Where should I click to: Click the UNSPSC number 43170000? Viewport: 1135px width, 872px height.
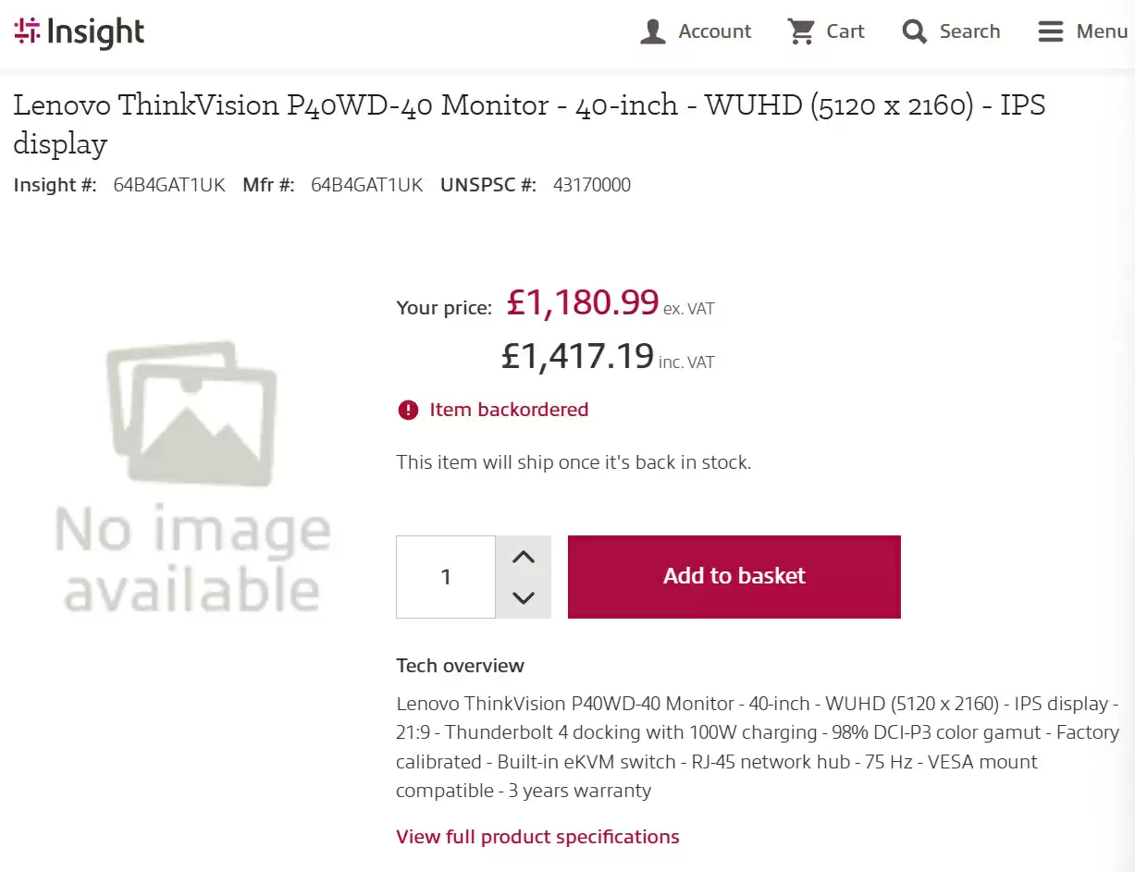pyautogui.click(x=592, y=185)
